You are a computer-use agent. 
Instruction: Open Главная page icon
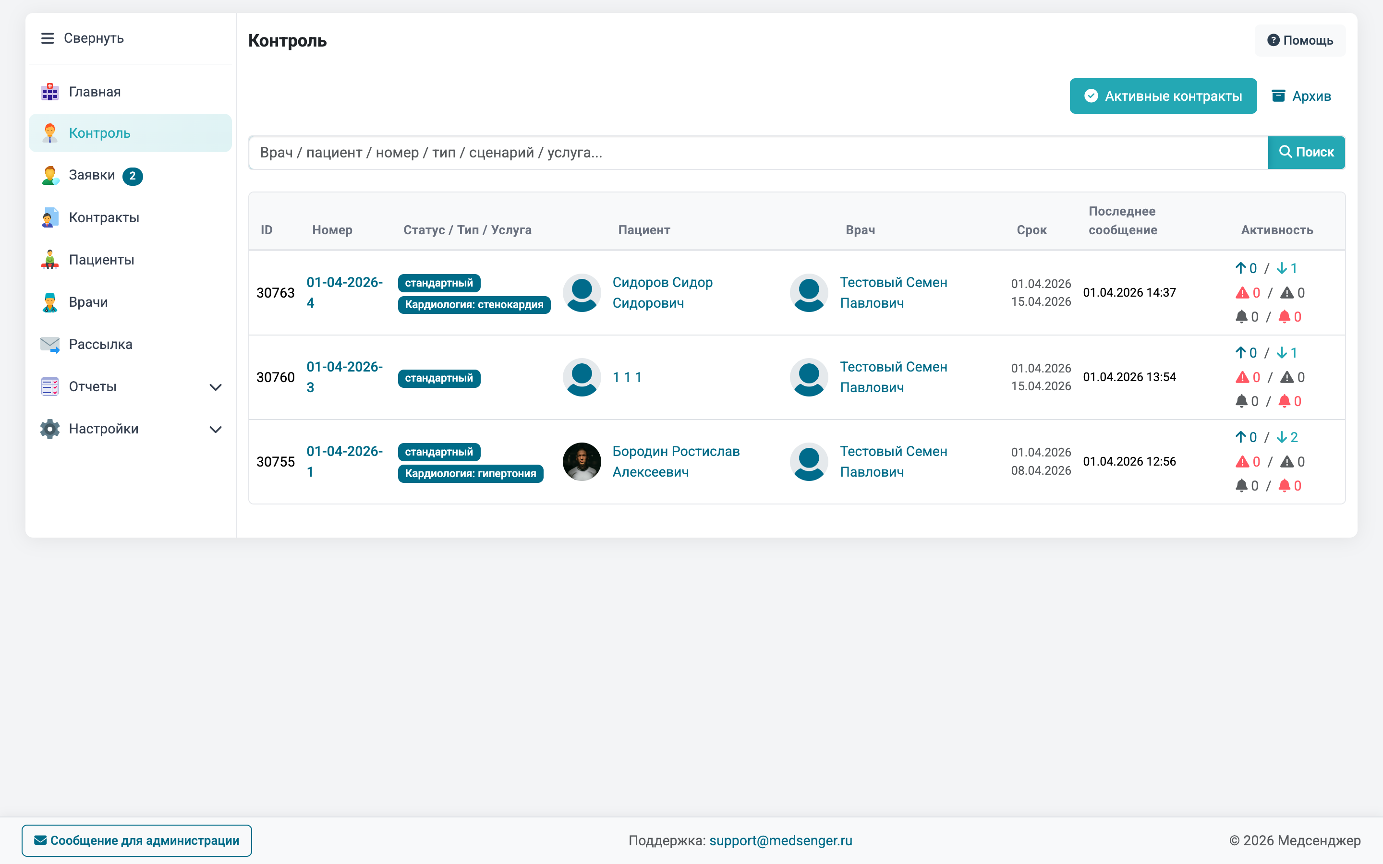coord(50,92)
